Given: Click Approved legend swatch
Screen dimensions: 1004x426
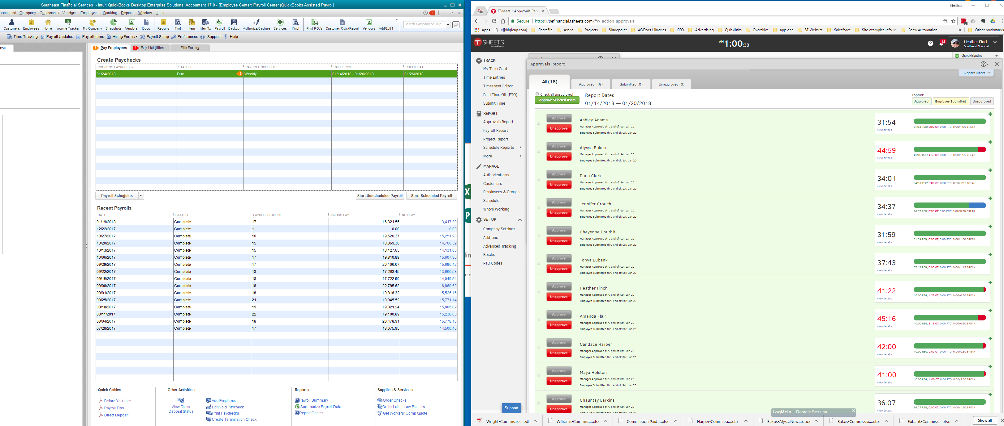Looking at the screenshot, I should point(921,102).
